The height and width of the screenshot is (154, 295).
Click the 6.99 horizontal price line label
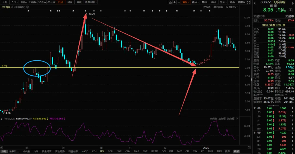point(4,66)
